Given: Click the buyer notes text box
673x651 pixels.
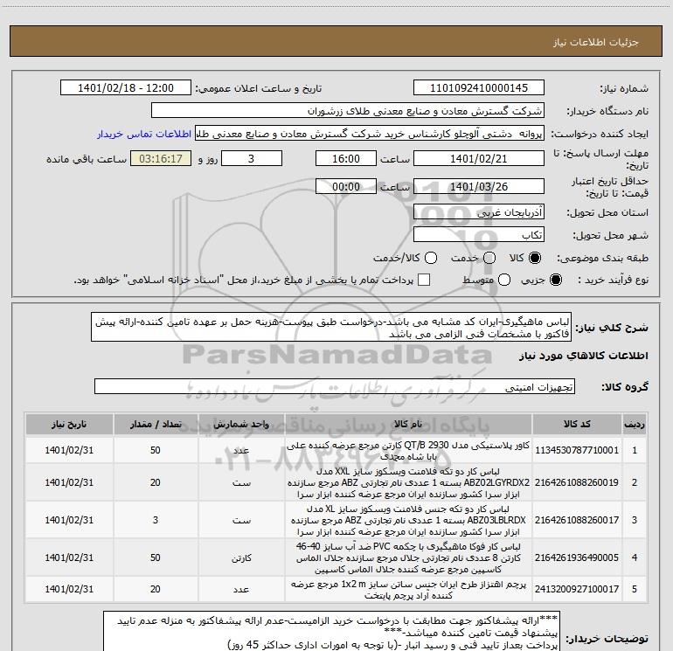Looking at the screenshot, I should [x=331, y=632].
